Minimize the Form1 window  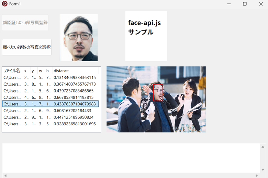click(229, 4)
